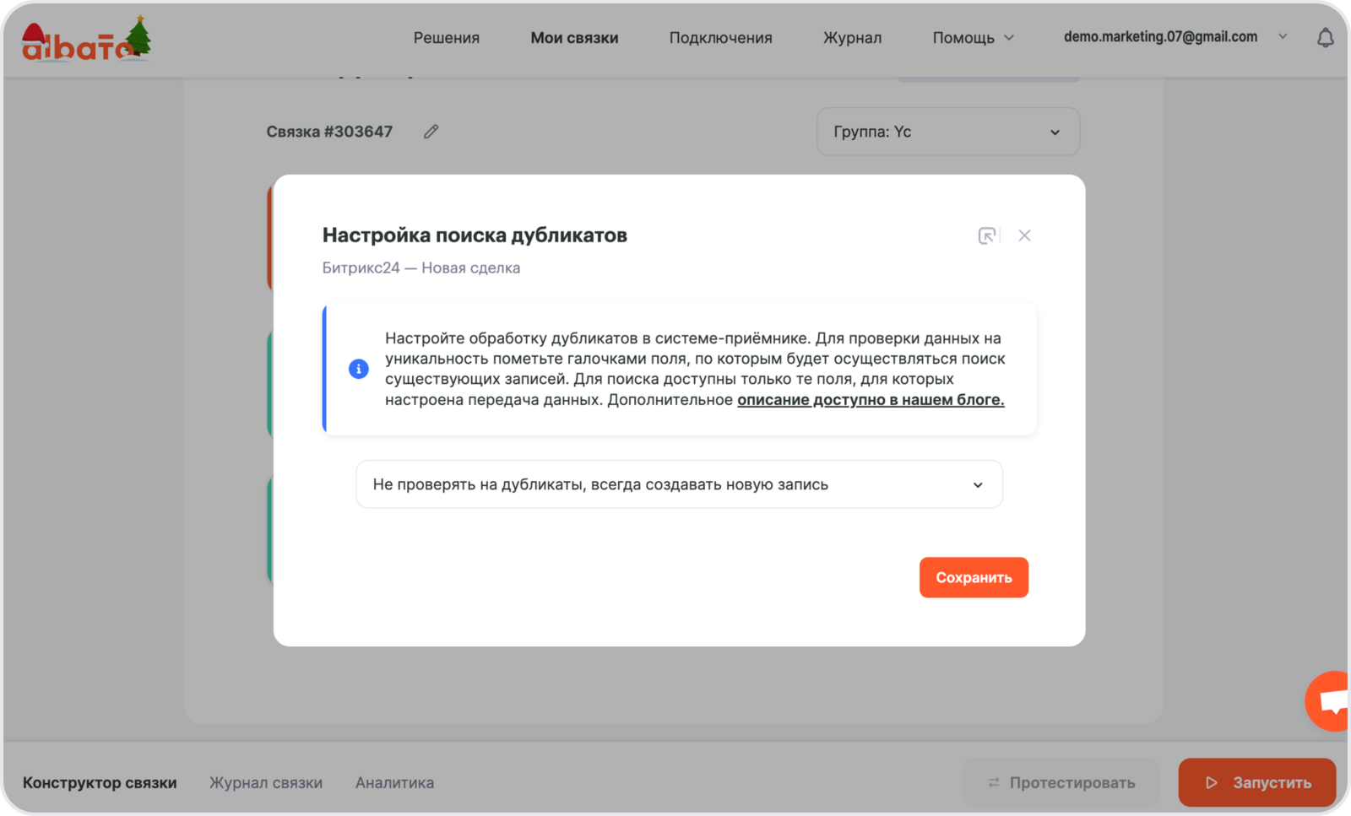Open the orange chat support widget
This screenshot has width=1351, height=816.
pyautogui.click(x=1332, y=700)
